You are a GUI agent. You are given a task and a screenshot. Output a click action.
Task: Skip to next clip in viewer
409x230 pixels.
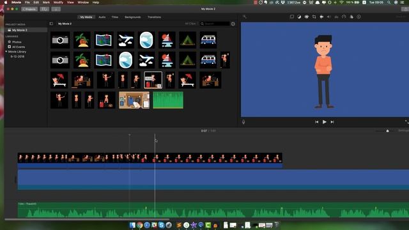[332, 122]
